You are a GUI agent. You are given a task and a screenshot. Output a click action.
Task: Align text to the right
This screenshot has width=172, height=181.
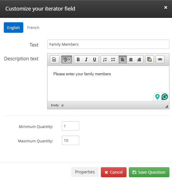tap(139, 59)
